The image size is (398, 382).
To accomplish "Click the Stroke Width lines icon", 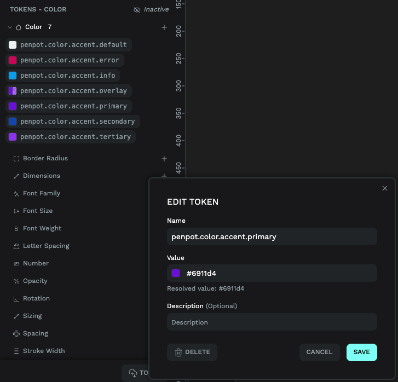I will pyautogui.click(x=16, y=351).
